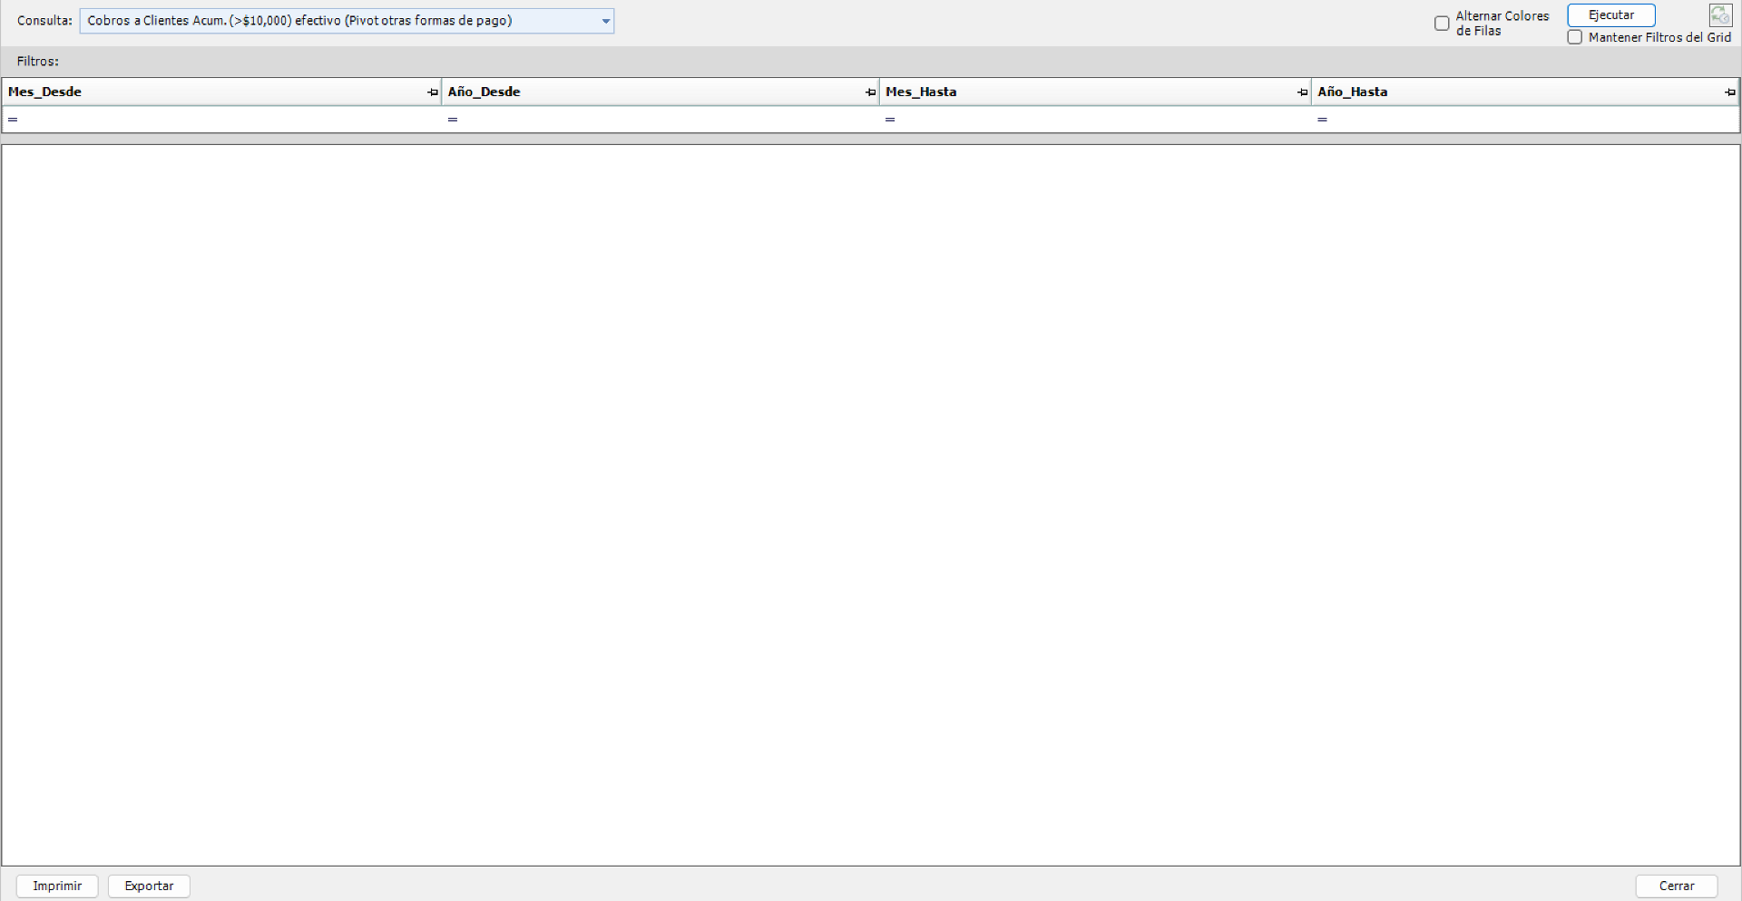The height and width of the screenshot is (901, 1742).
Task: Pin the Mes_Hasta column
Action: click(x=1302, y=92)
